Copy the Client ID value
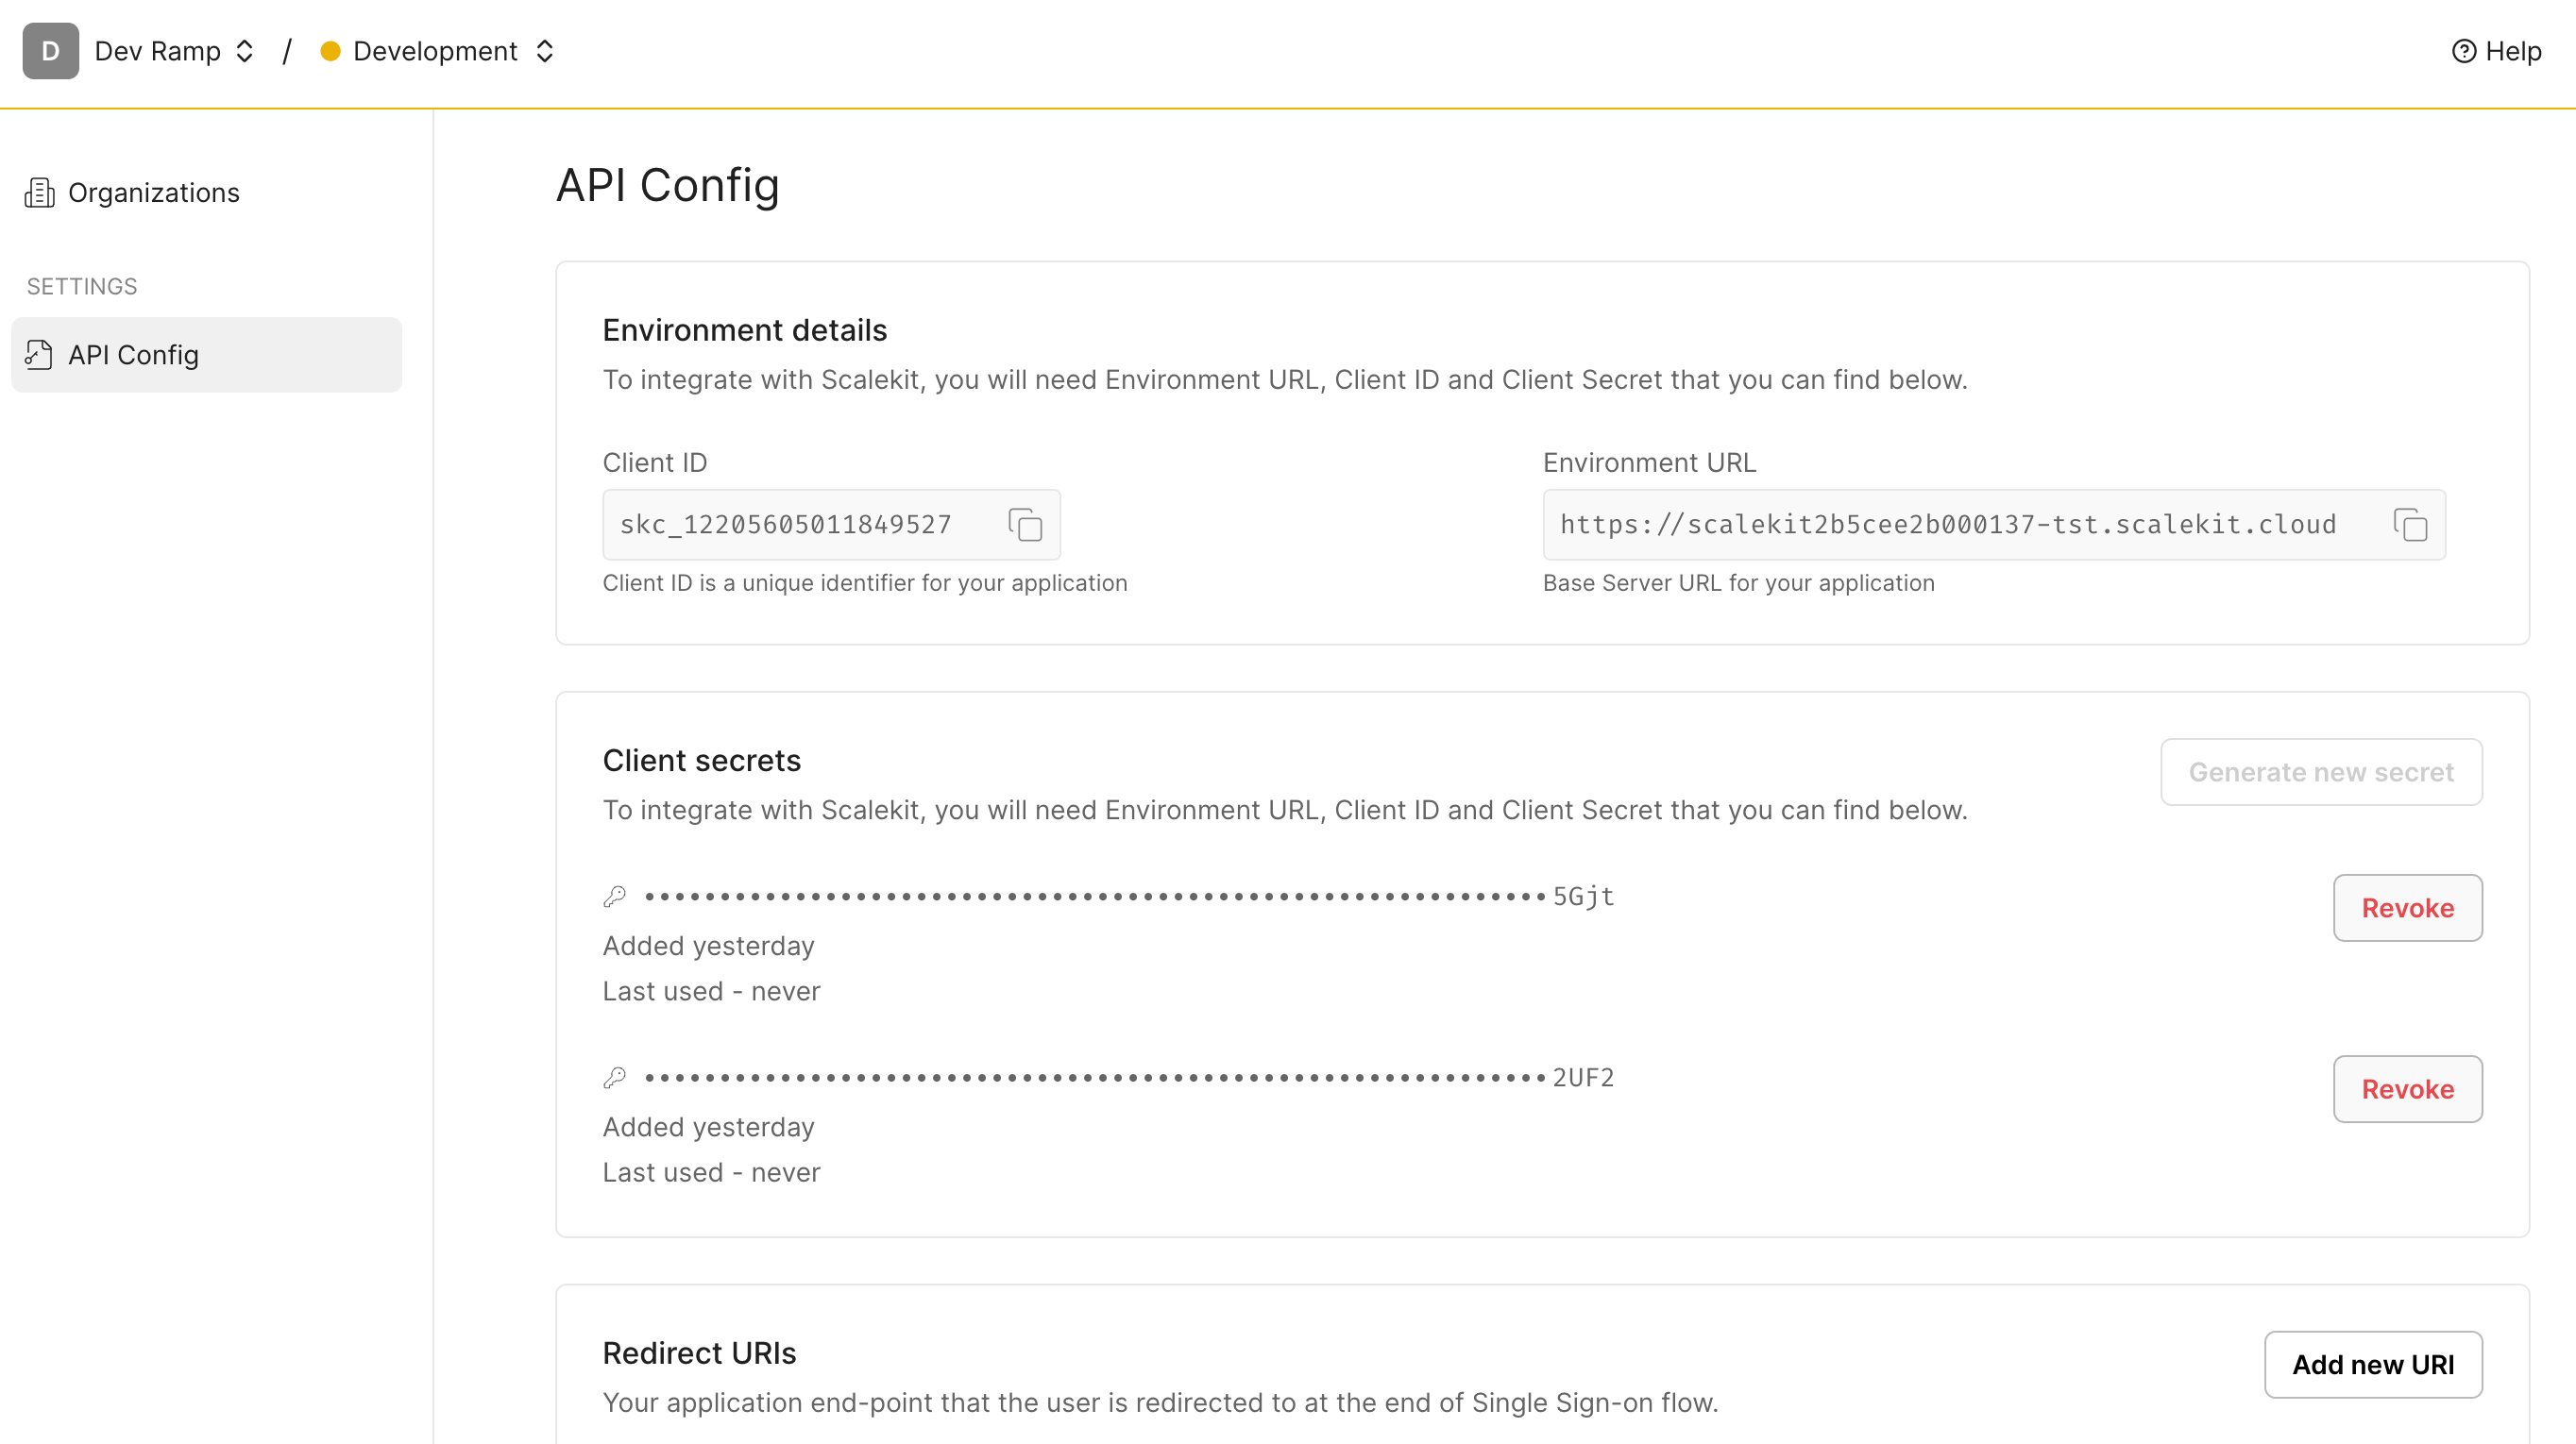The height and width of the screenshot is (1444, 2576). pos(1025,525)
